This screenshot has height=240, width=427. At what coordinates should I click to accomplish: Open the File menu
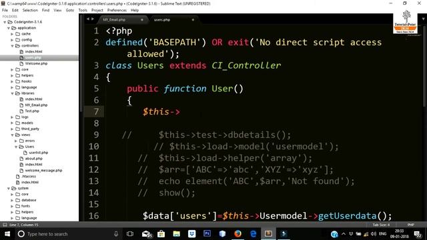[x=5, y=11]
